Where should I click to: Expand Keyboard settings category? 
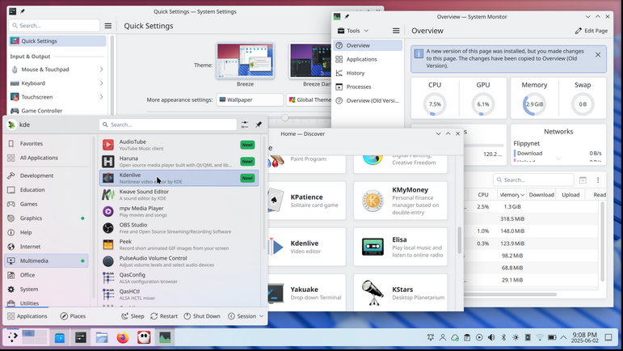[57, 83]
